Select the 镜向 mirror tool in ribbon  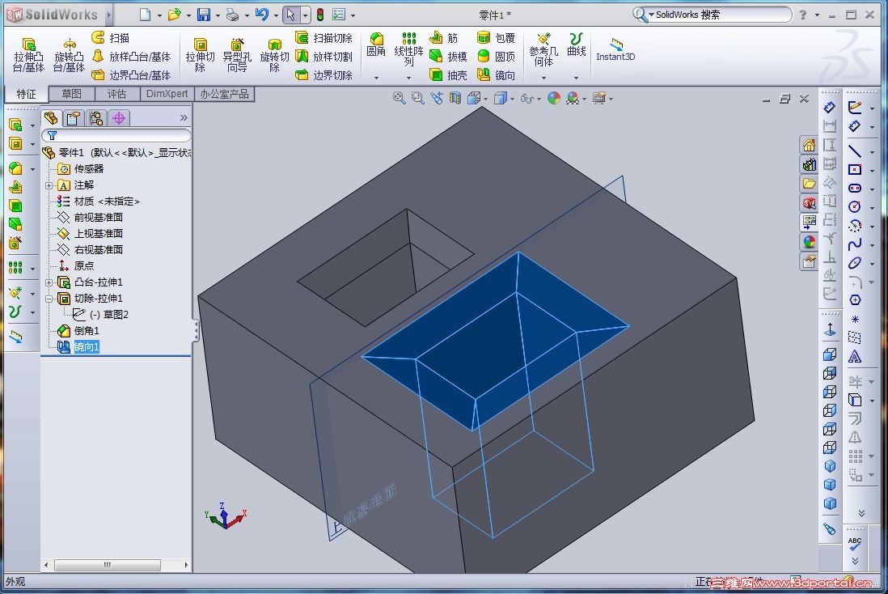click(496, 74)
